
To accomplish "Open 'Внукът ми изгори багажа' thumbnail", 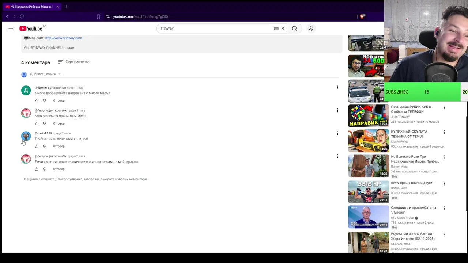I will (x=369, y=242).
